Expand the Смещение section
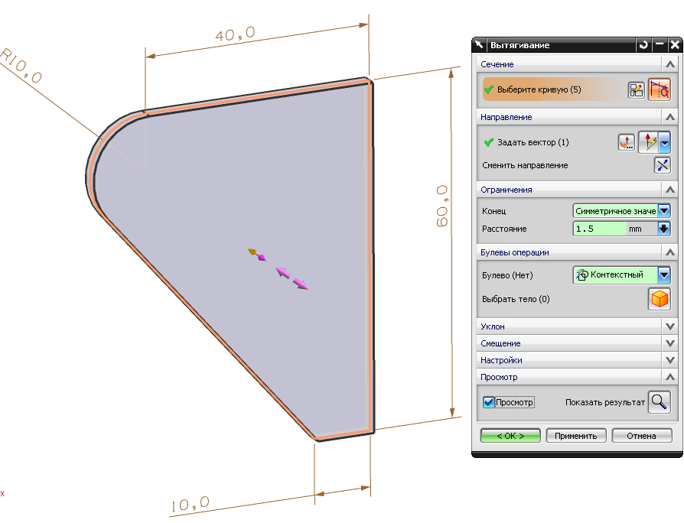This screenshot has height=523, width=684. point(670,343)
